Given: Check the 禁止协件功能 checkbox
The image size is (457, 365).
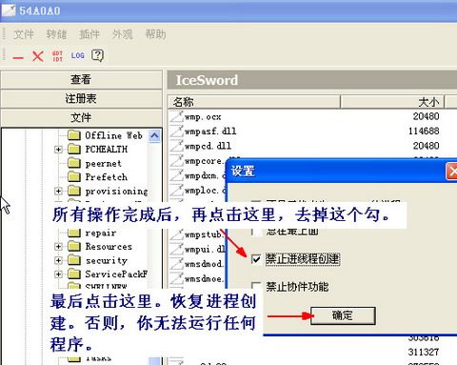Looking at the screenshot, I should click(x=256, y=287).
